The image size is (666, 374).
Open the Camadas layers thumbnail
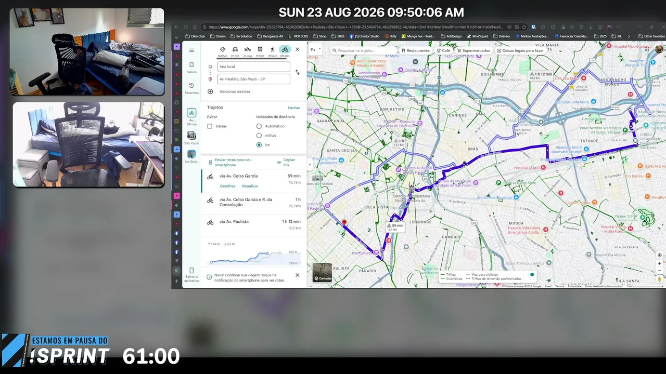coord(322,272)
